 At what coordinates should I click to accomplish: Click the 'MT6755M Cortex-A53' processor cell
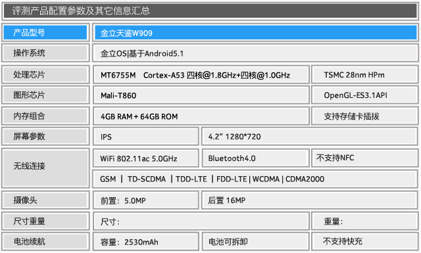(201, 74)
